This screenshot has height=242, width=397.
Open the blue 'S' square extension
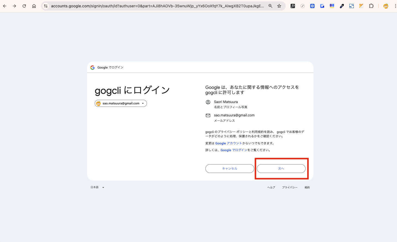point(352,6)
